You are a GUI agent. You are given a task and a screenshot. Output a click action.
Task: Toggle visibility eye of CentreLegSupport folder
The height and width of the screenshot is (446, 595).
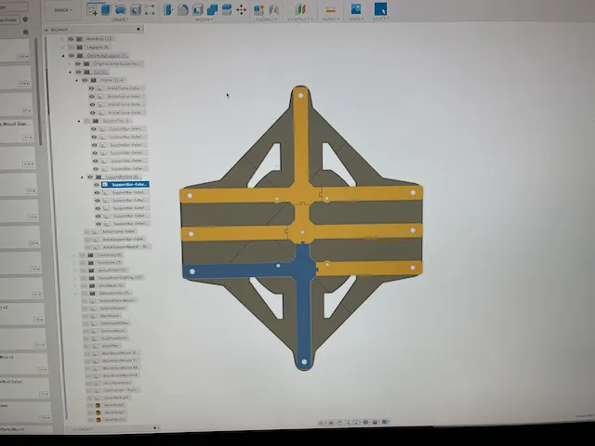[x=72, y=56]
